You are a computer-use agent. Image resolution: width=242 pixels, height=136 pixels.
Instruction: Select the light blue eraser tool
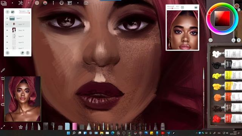67,126
